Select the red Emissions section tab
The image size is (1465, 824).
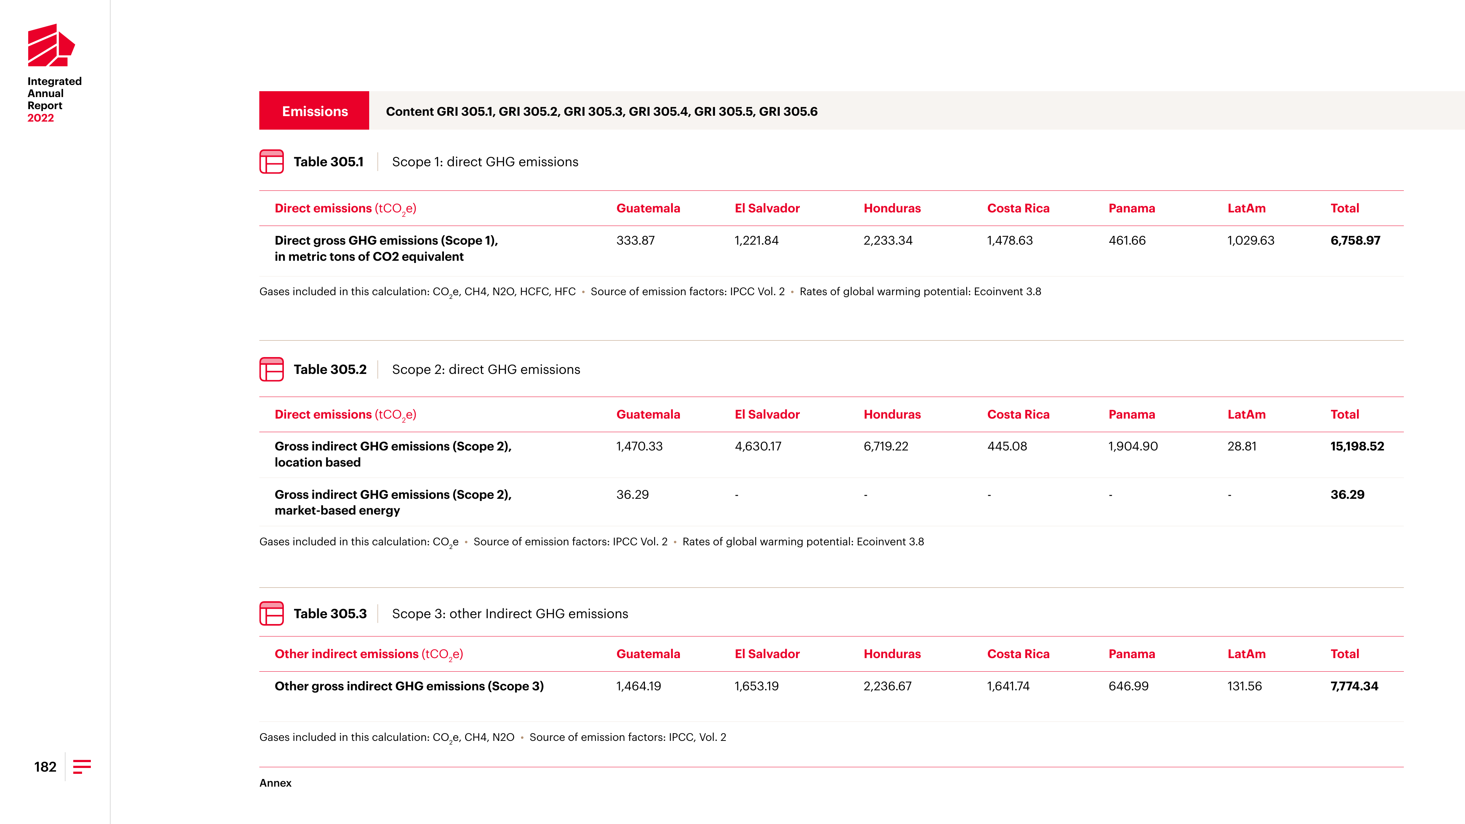point(314,110)
